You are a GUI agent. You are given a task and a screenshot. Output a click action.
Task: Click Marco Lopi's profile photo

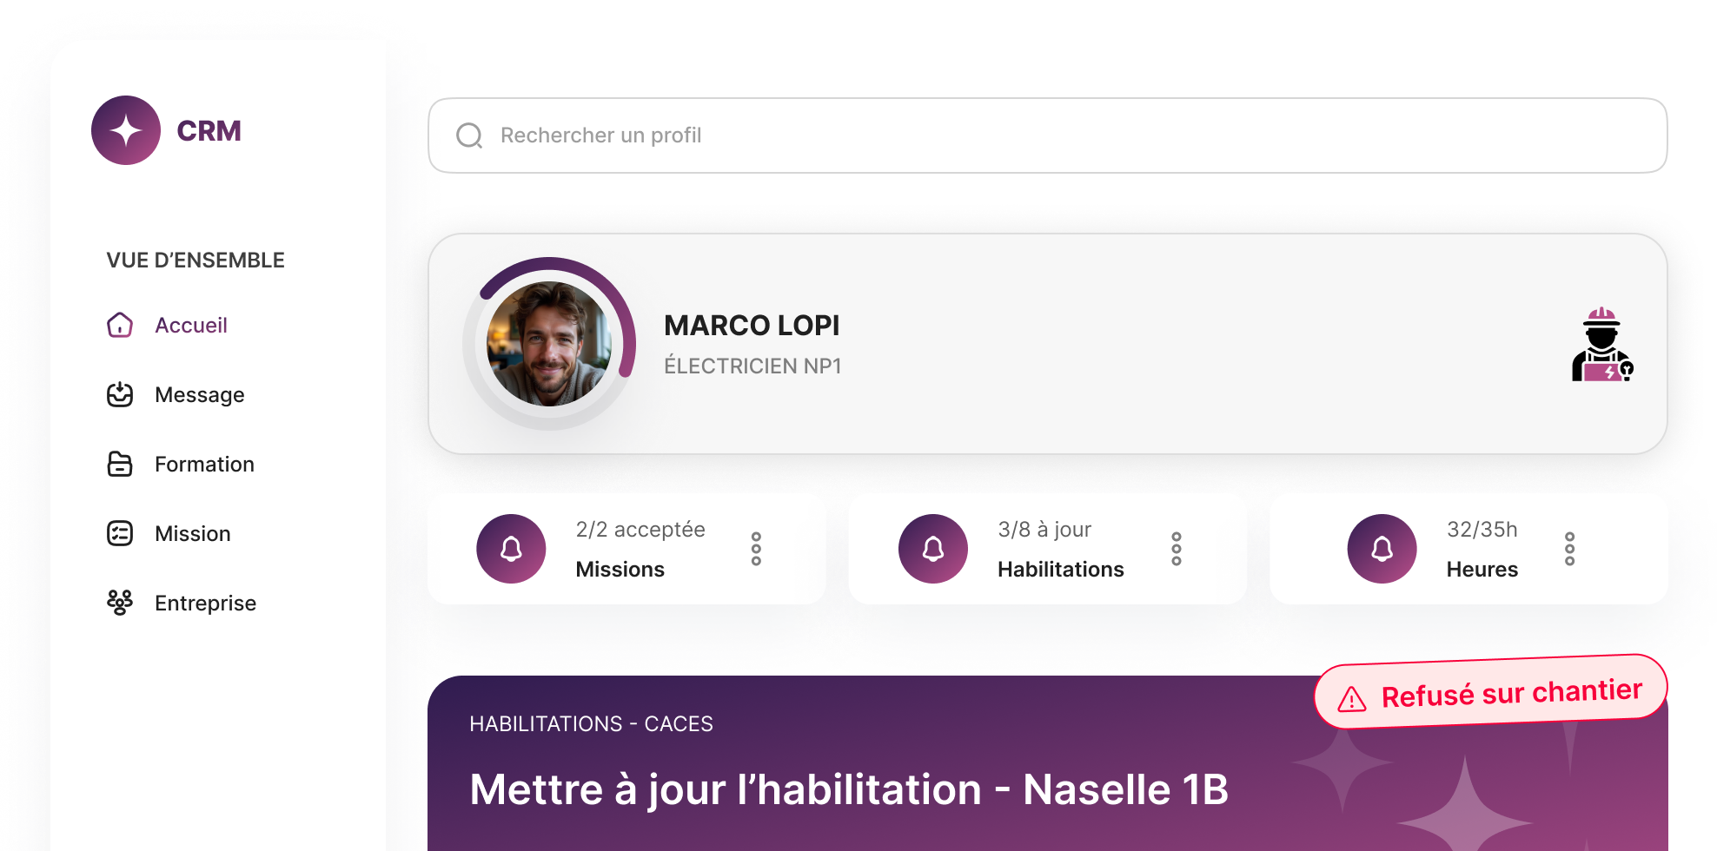click(549, 344)
